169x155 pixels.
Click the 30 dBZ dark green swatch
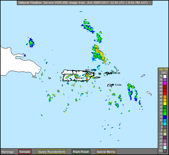tap(165, 107)
